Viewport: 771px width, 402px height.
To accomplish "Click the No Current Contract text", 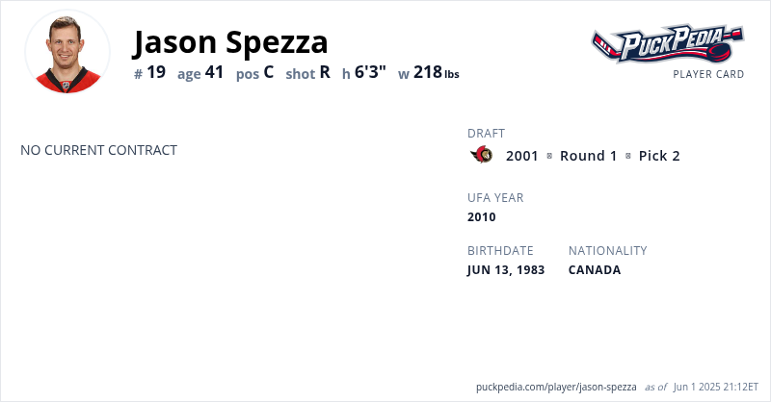I will pos(98,150).
